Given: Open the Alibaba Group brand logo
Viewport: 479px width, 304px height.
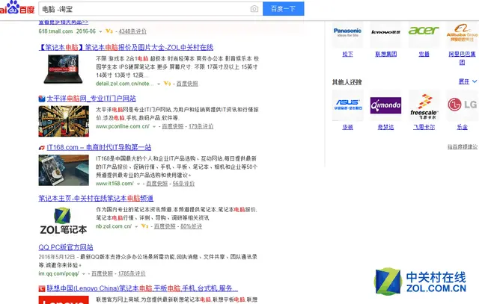Looking at the screenshot, I should [462, 32].
